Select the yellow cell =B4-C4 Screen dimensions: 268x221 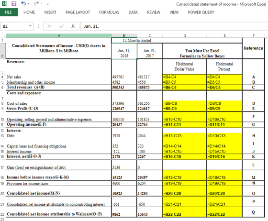coord(184,77)
